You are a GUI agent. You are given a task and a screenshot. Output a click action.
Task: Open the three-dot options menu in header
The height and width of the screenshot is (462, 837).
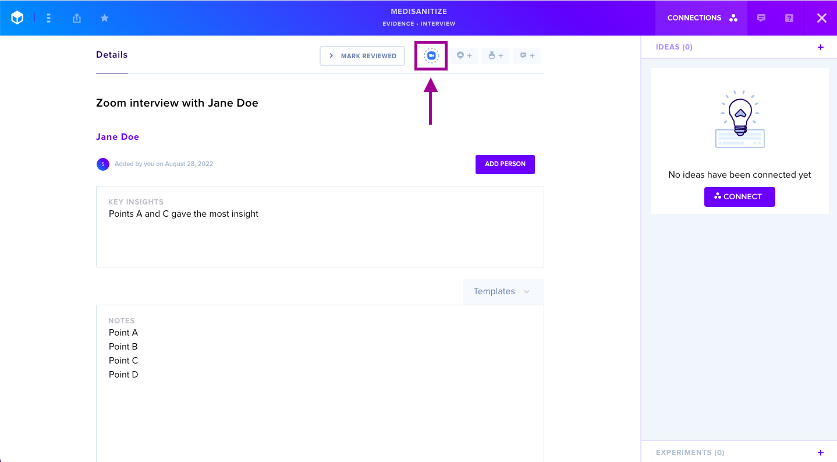48,18
